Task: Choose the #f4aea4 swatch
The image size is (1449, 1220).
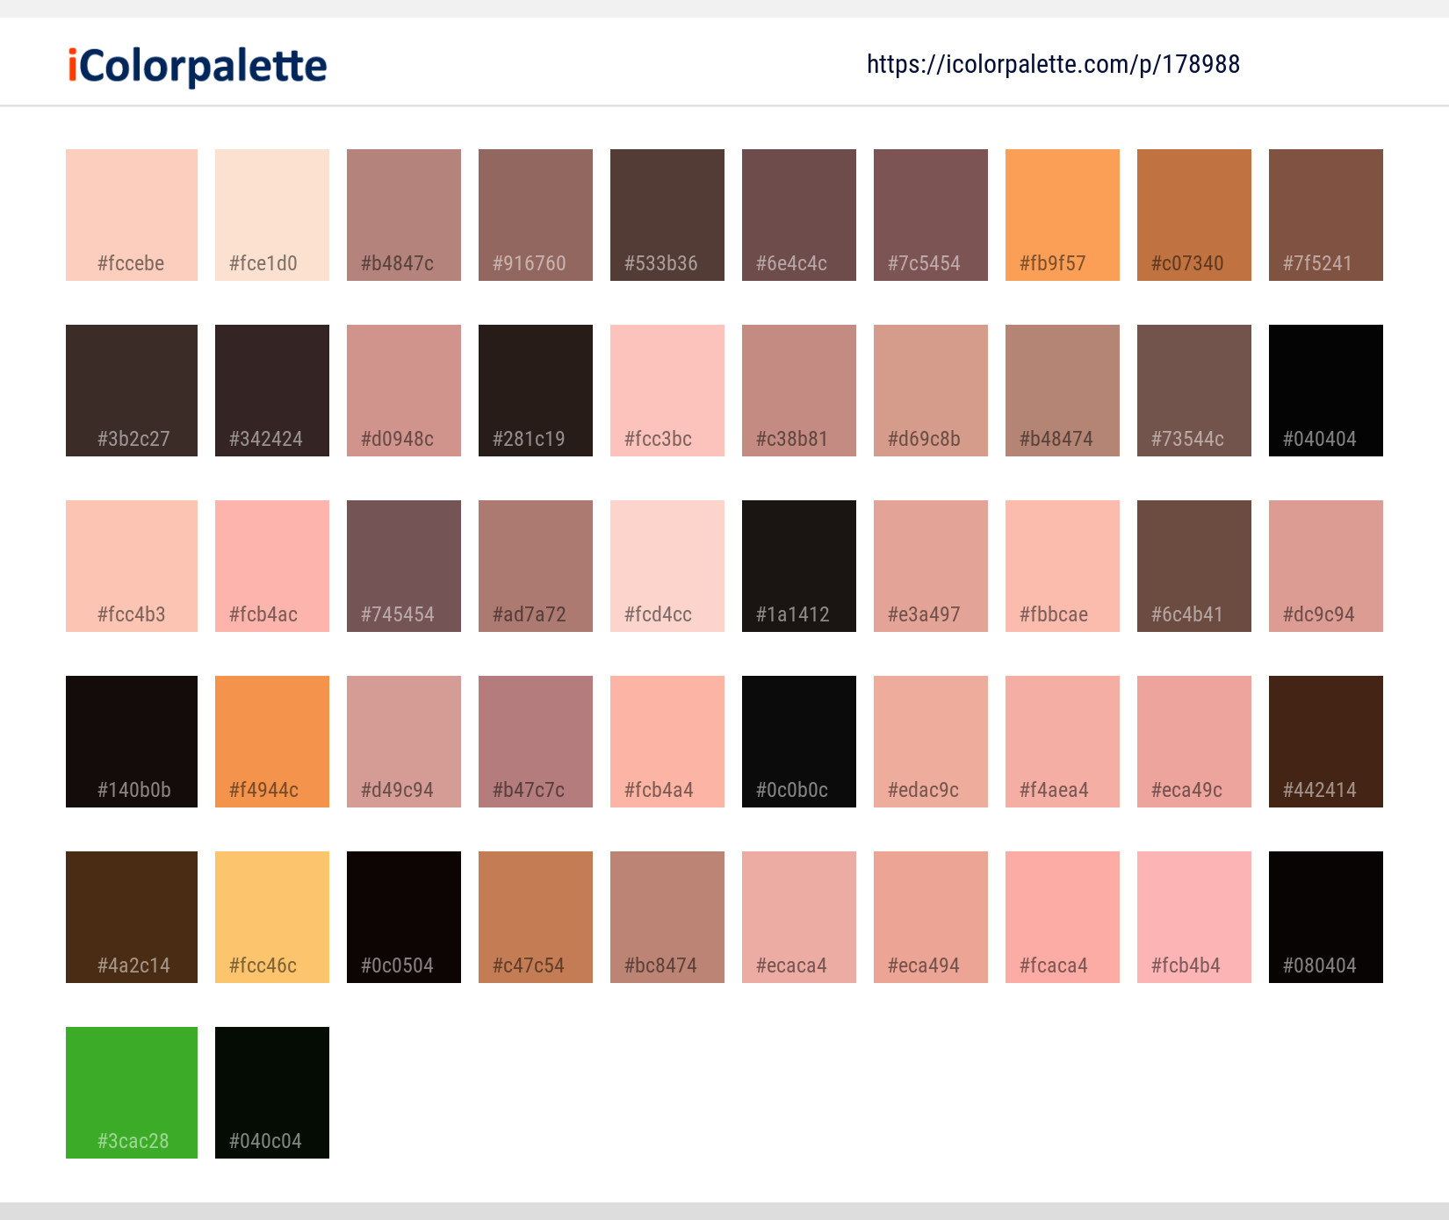Action: 1063,742
